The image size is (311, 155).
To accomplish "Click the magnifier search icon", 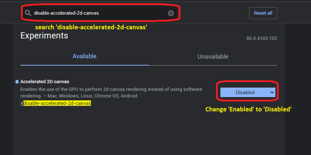I will (28, 13).
